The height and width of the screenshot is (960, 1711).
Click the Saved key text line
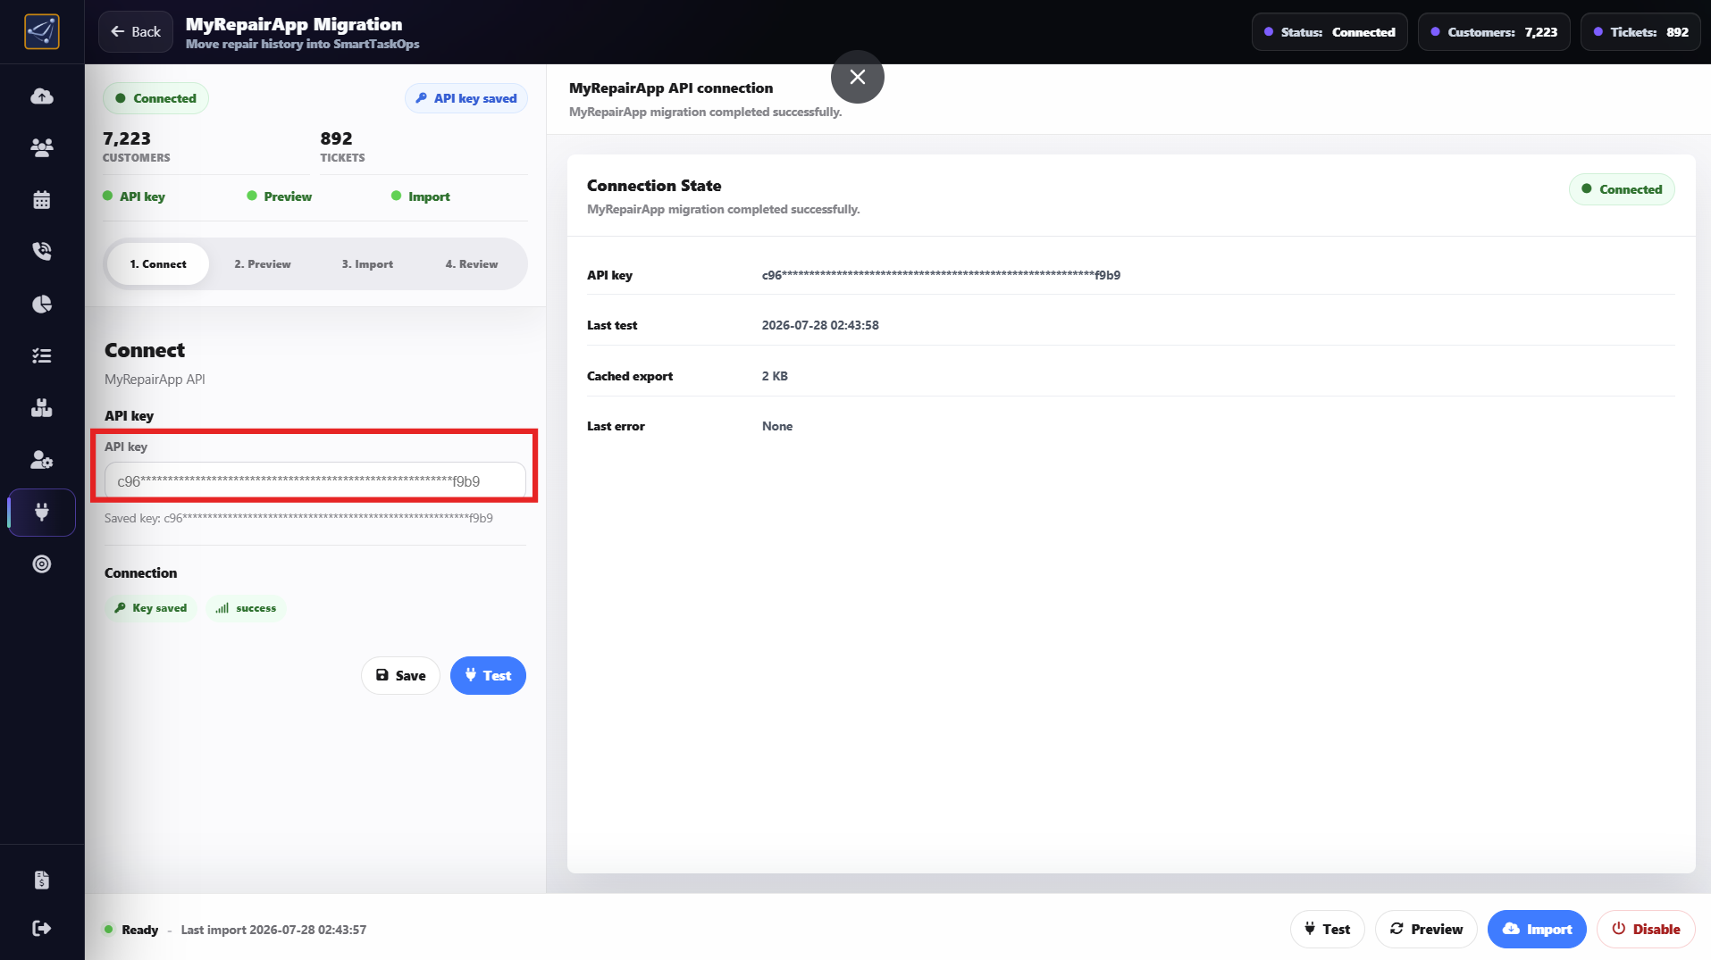tap(298, 518)
